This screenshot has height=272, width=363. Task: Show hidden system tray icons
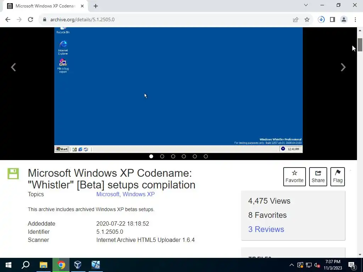(292, 265)
